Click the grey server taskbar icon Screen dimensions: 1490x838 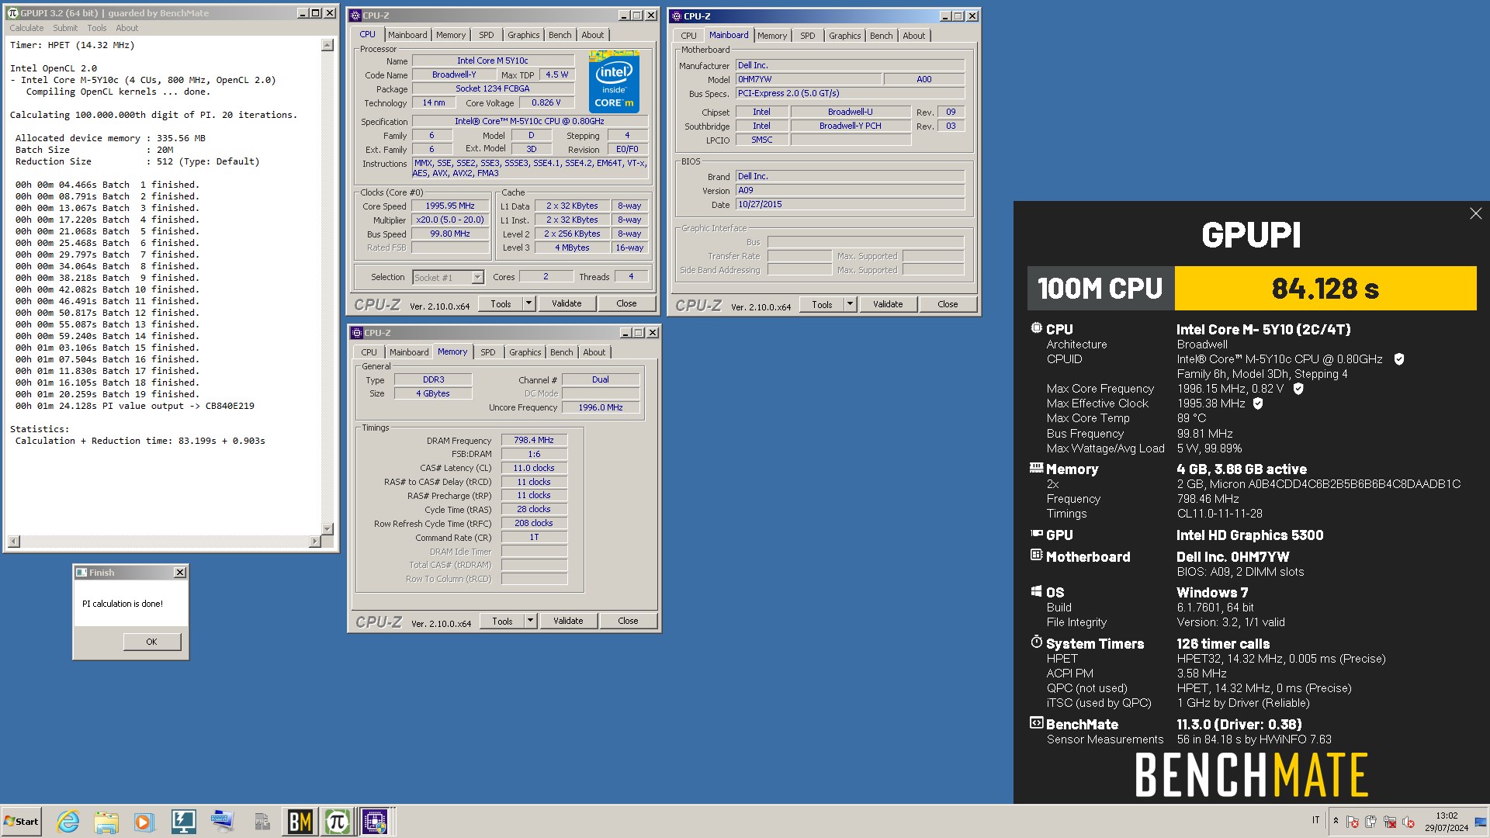(262, 821)
